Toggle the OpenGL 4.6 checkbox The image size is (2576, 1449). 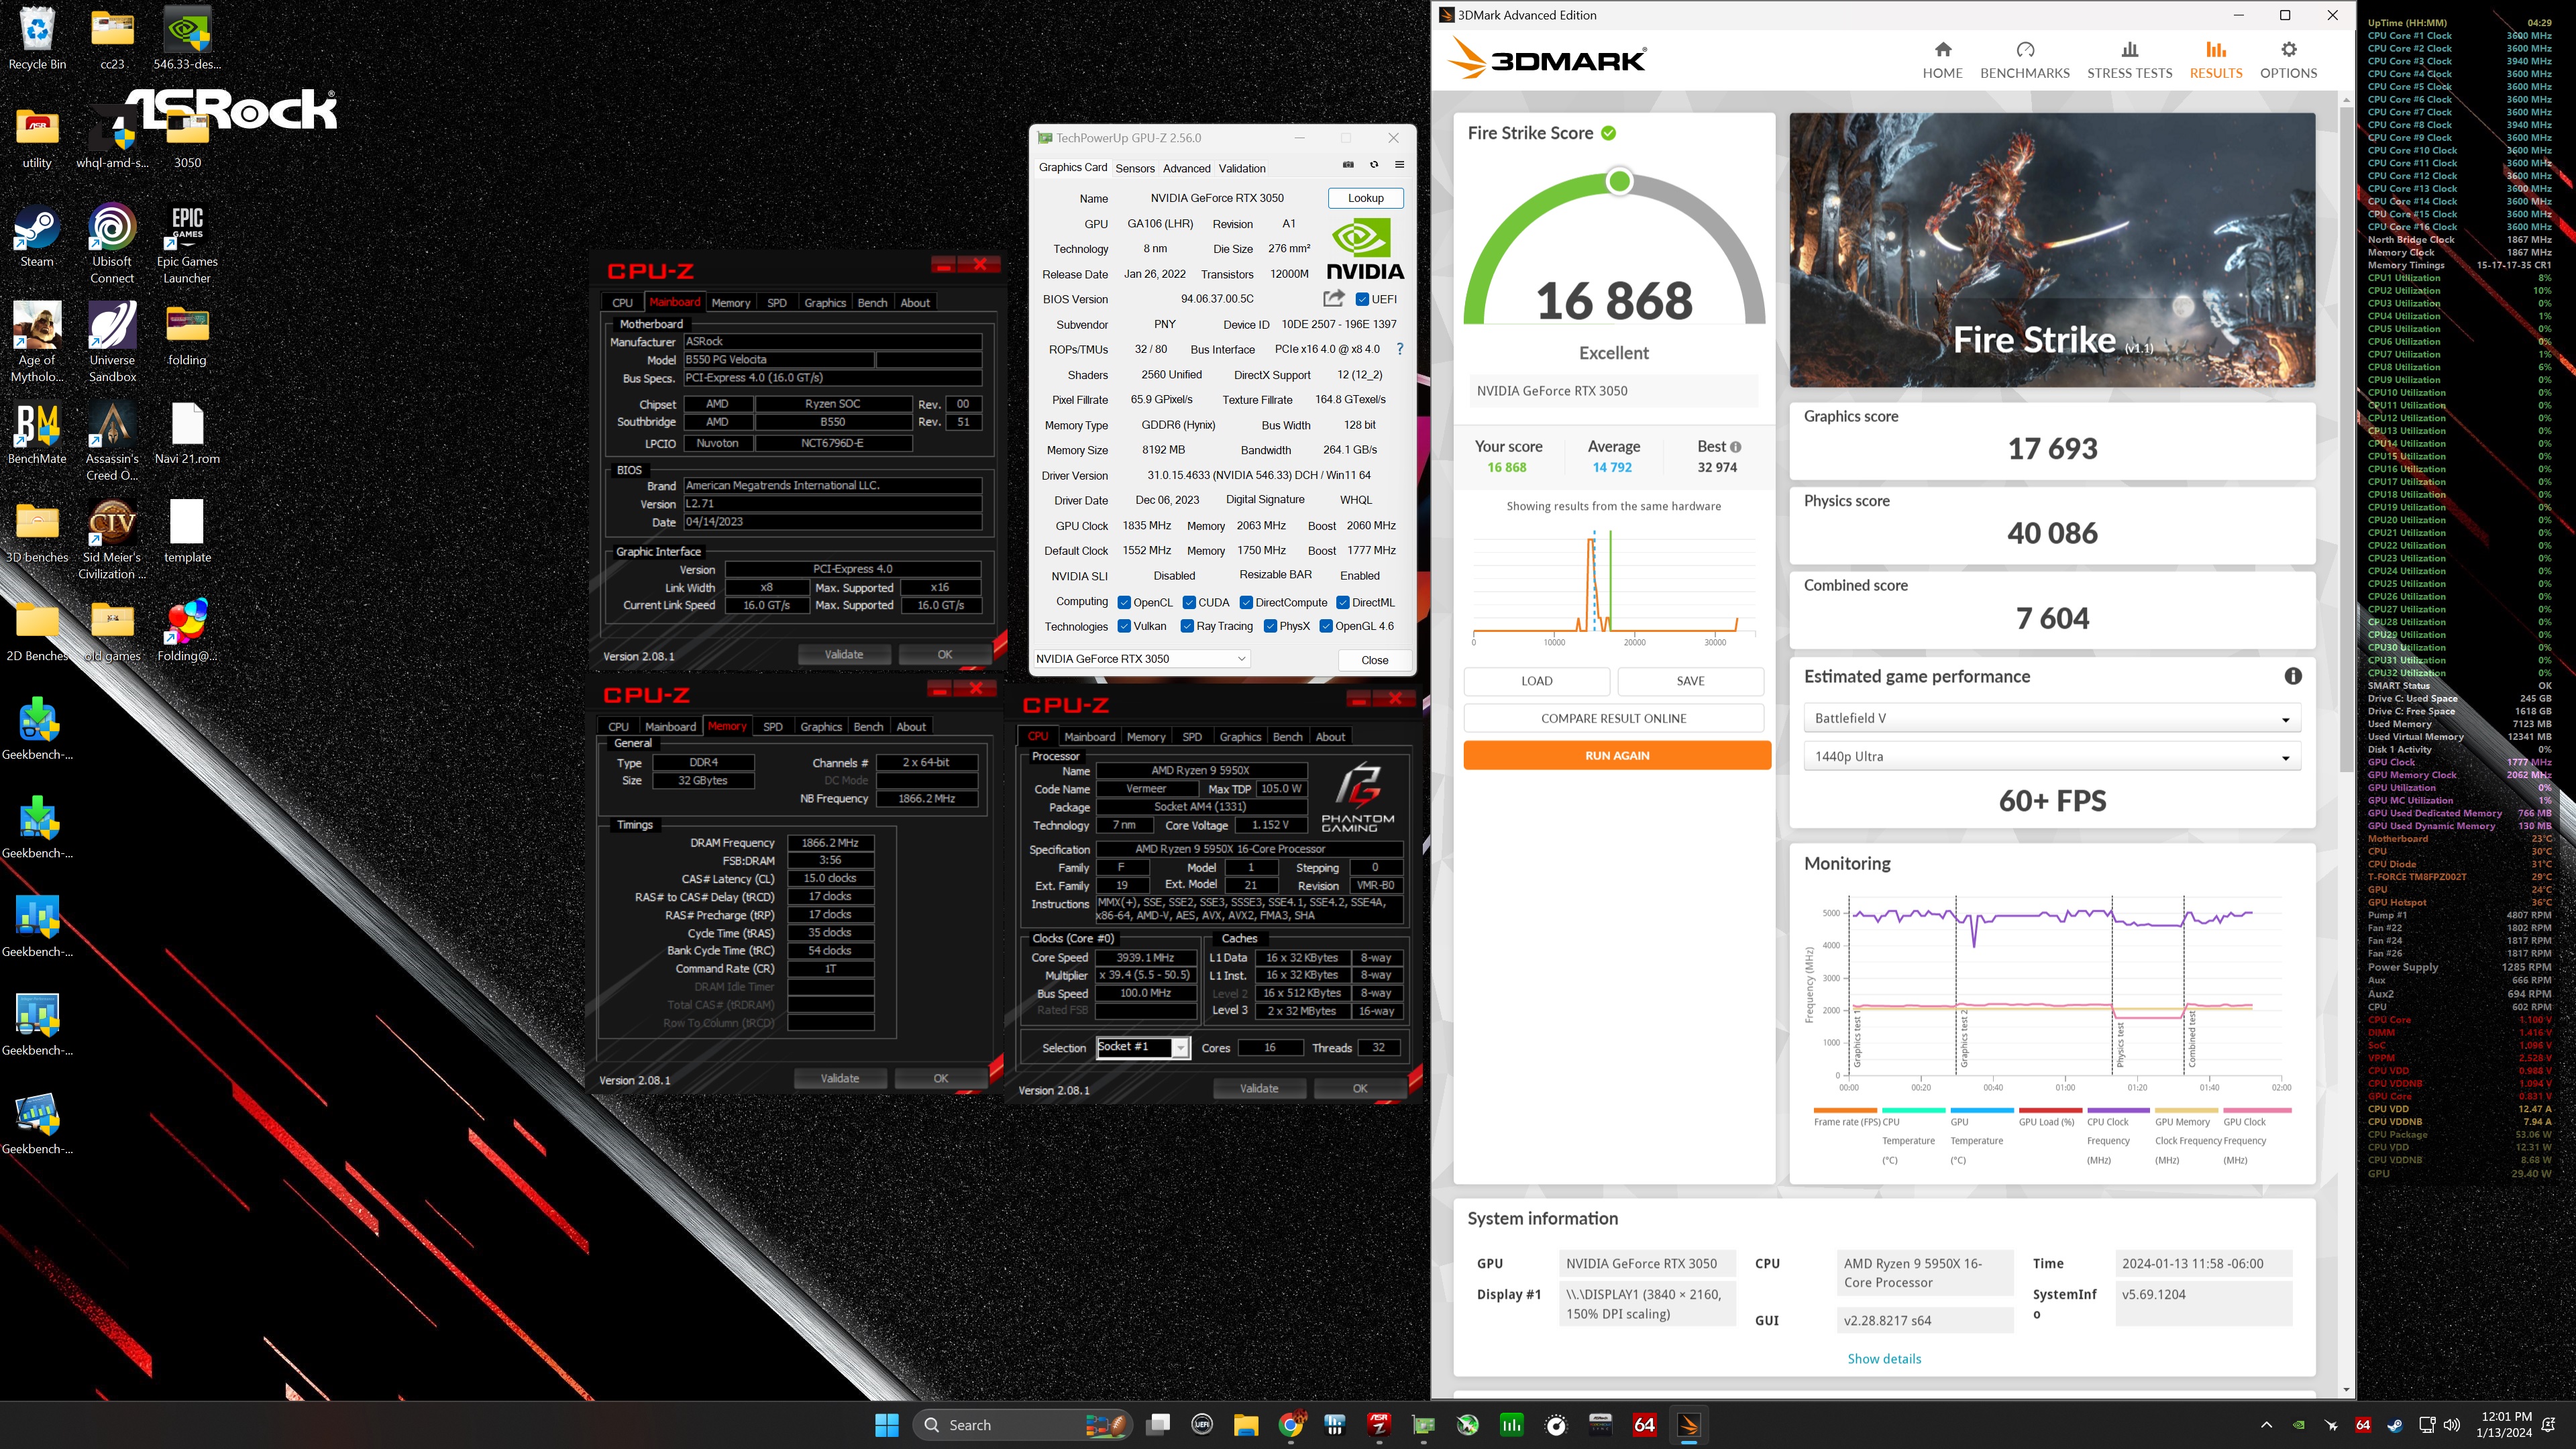tap(1326, 626)
